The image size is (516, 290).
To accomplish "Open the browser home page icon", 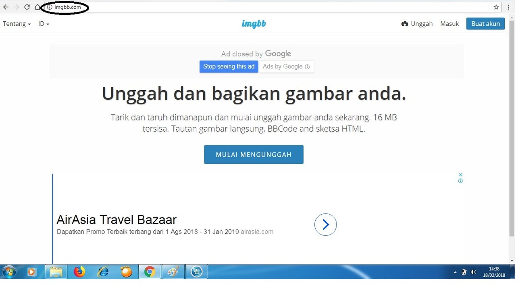I will [x=37, y=7].
